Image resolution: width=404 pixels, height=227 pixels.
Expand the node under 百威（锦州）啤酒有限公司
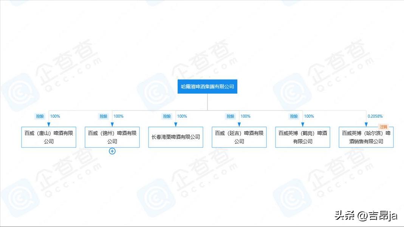pyautogui.click(x=112, y=151)
